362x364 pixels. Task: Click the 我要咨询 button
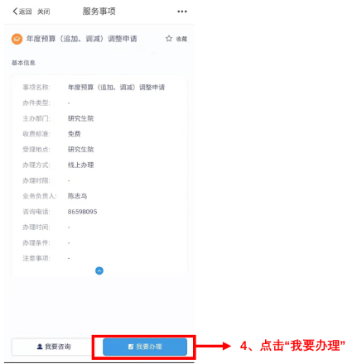52,347
